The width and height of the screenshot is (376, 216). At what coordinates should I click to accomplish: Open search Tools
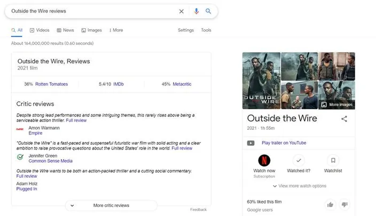(206, 30)
